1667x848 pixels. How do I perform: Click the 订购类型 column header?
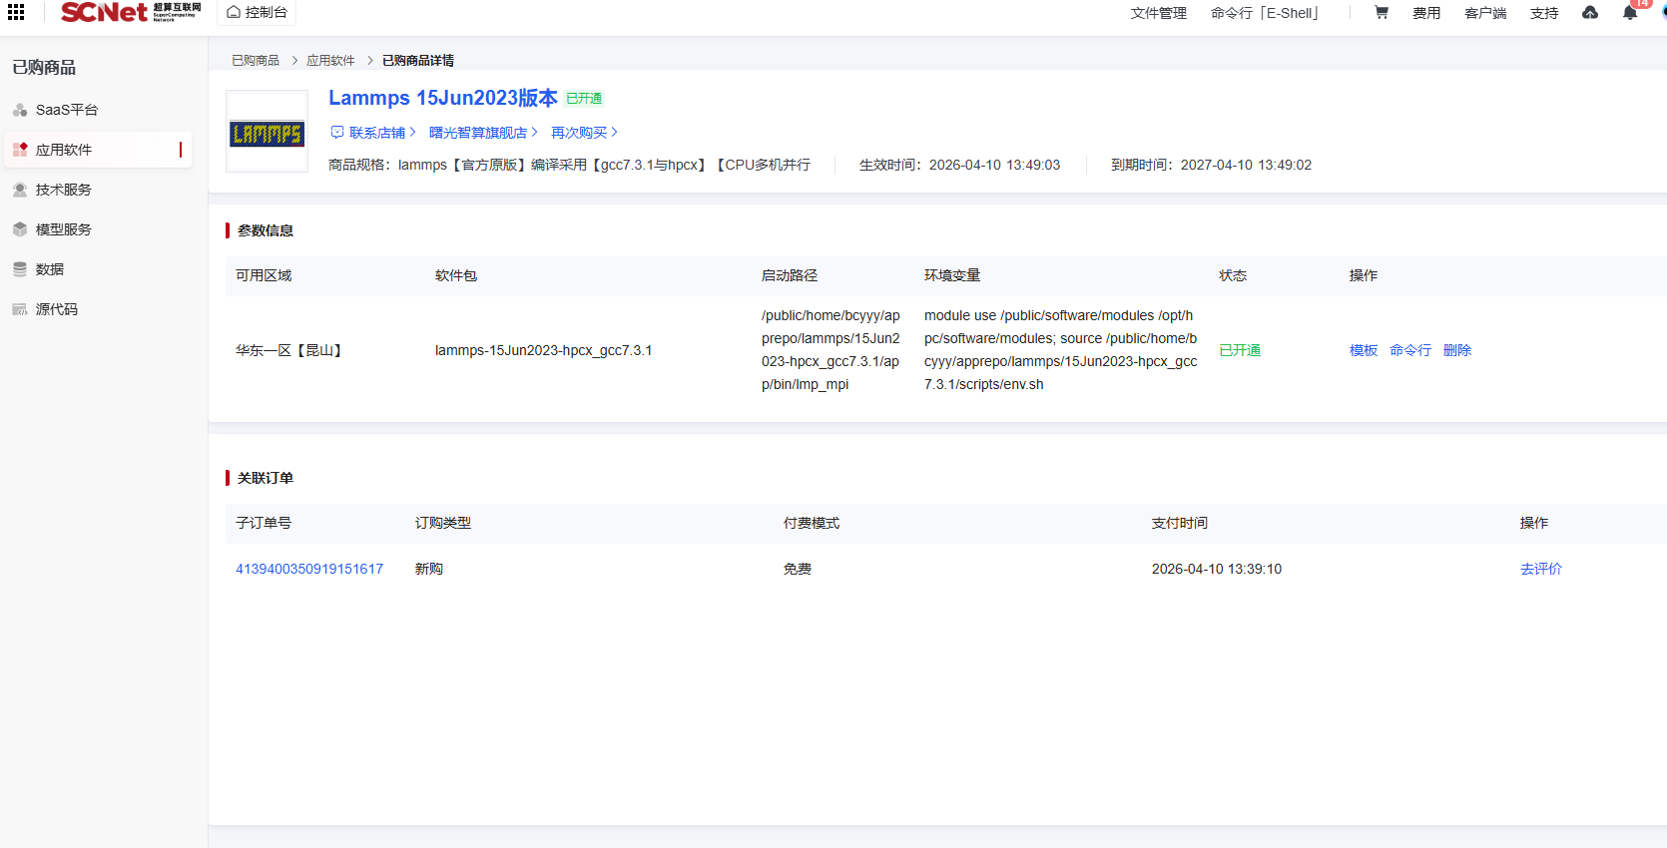click(443, 523)
